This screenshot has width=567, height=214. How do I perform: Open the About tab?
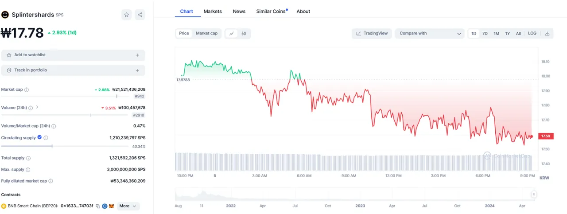pos(303,11)
